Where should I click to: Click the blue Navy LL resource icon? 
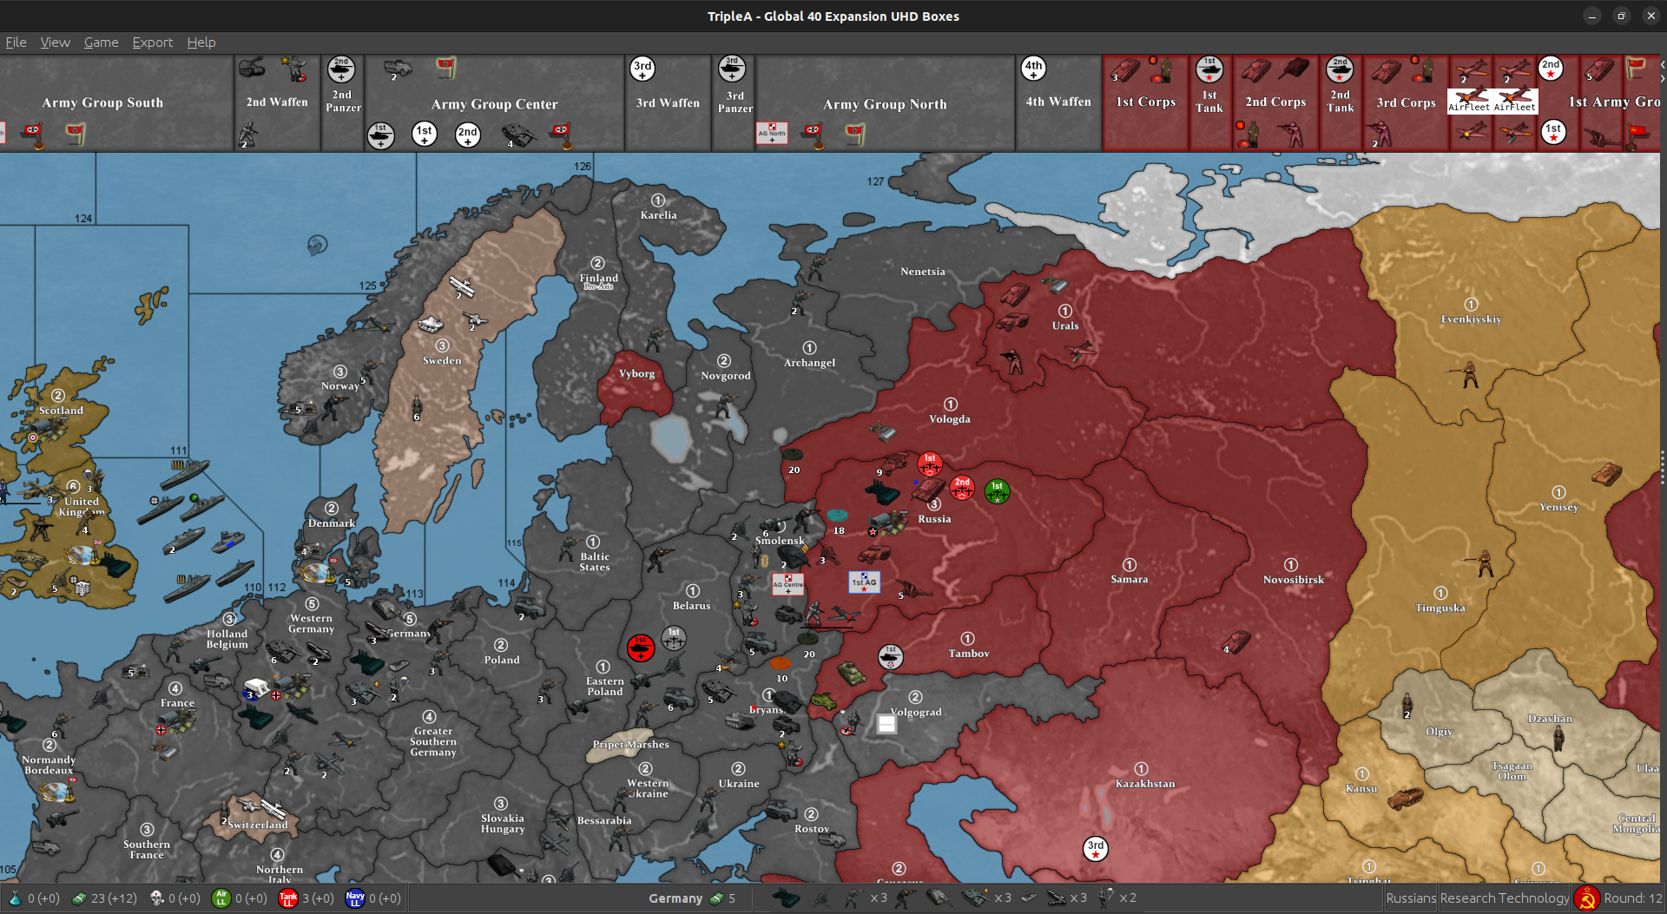coord(355,898)
